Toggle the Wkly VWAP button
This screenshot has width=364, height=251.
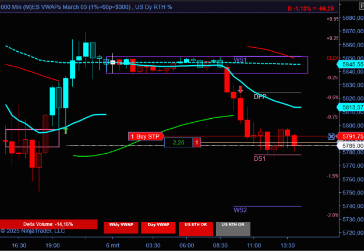121,228
